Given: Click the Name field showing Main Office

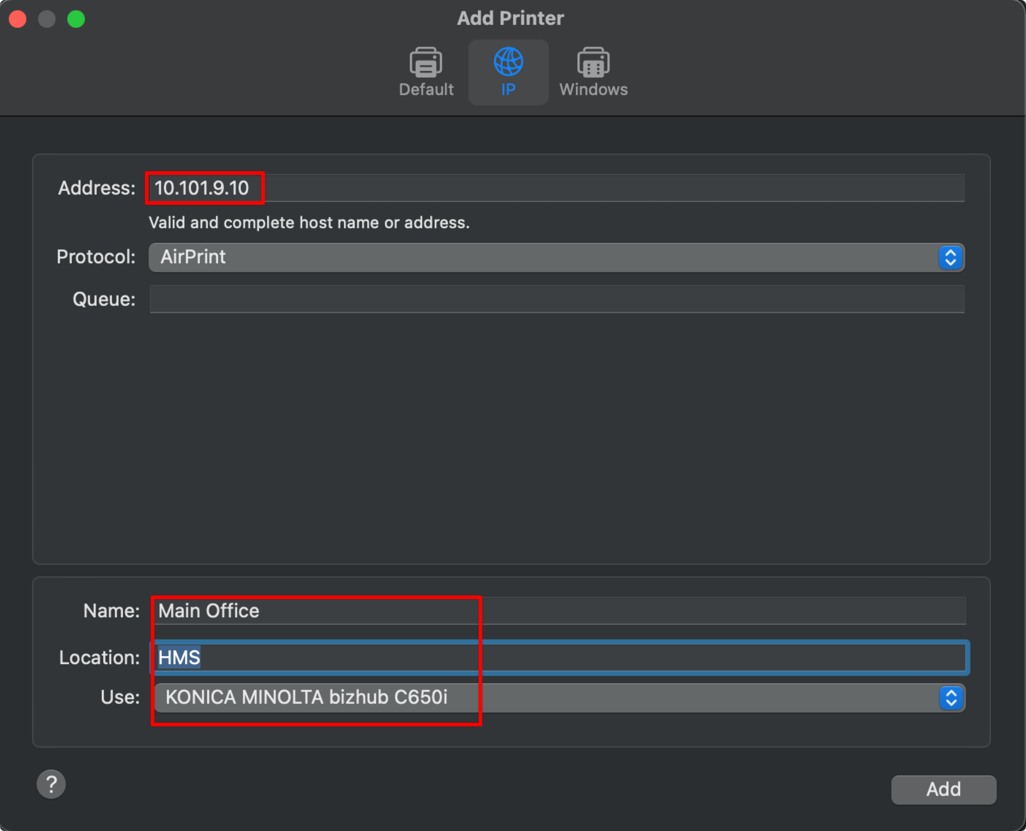Looking at the screenshot, I should [x=559, y=610].
